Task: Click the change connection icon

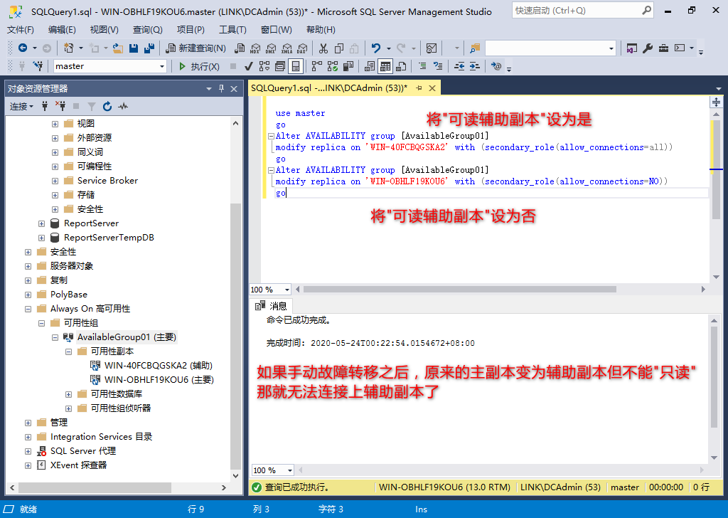Action: pos(38,66)
